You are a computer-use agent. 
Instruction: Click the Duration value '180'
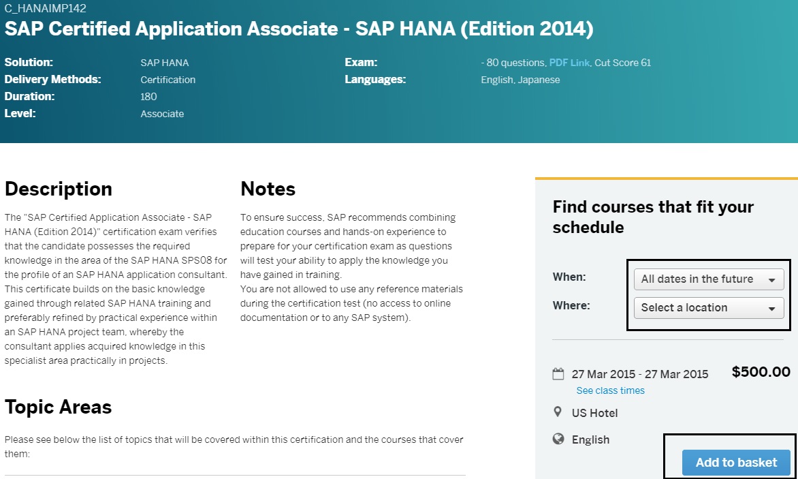tap(148, 97)
